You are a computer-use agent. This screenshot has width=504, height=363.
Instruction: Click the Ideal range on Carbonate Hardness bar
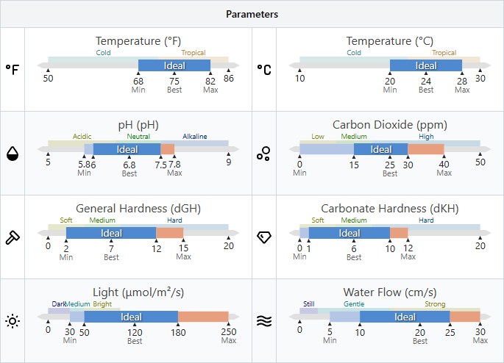(x=349, y=233)
